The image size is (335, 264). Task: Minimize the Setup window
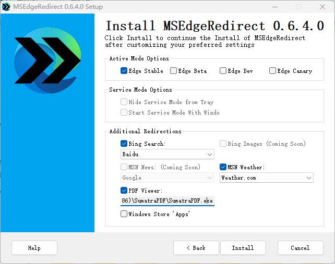pos(275,7)
